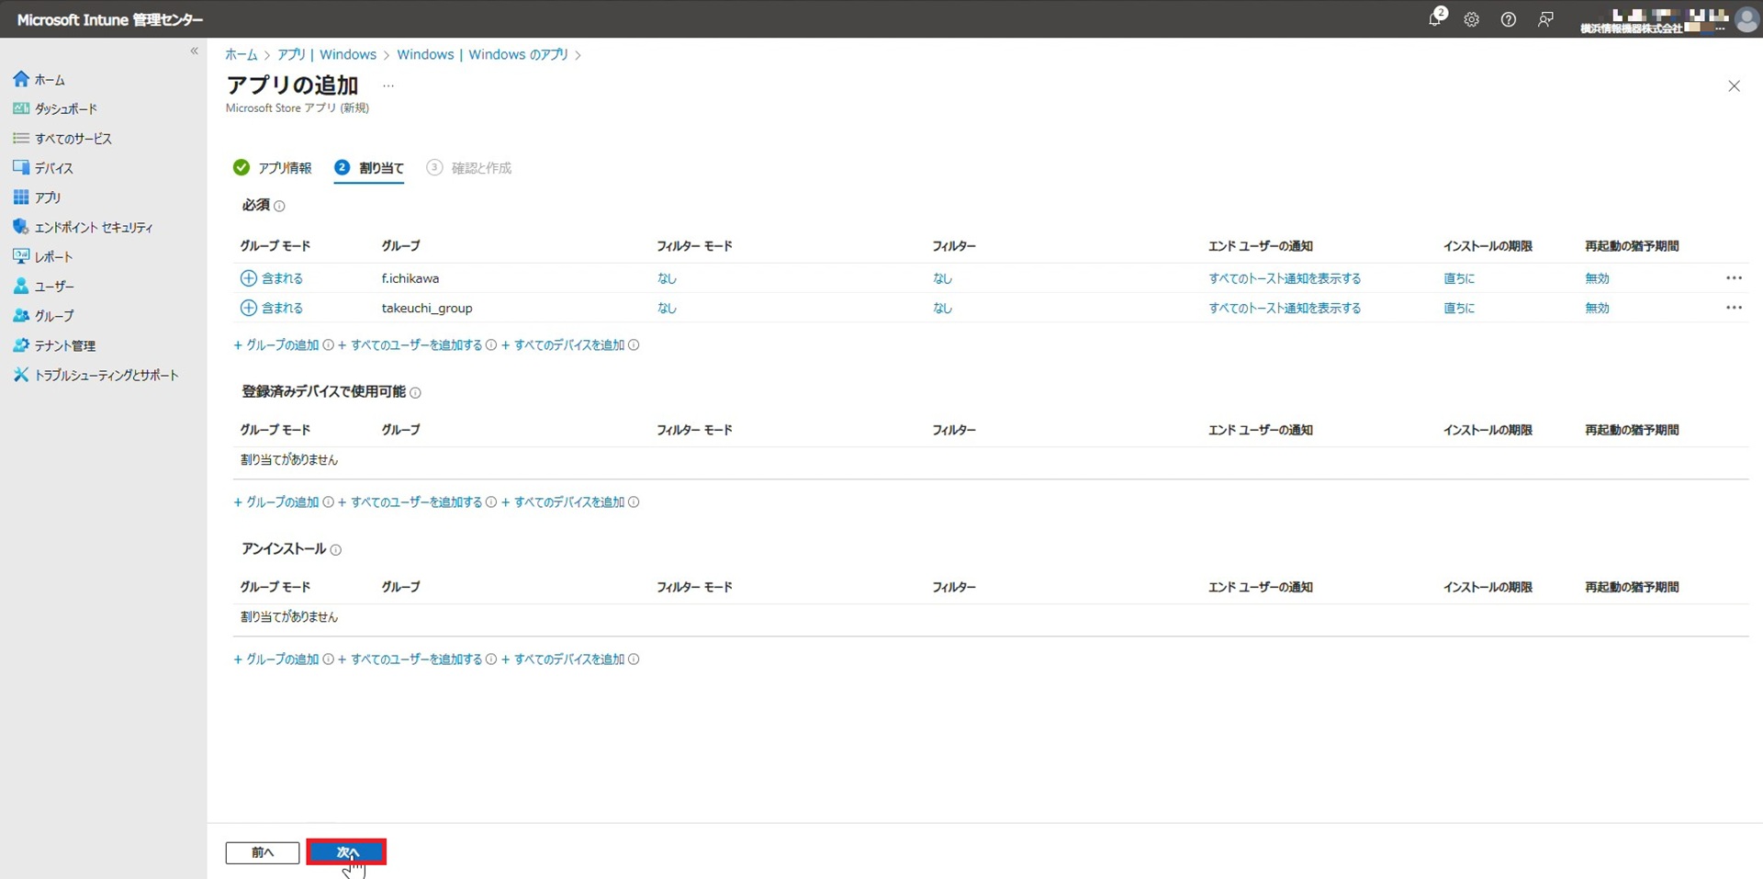Open the feedback icon in header
The width and height of the screenshot is (1763, 879).
point(1545,19)
